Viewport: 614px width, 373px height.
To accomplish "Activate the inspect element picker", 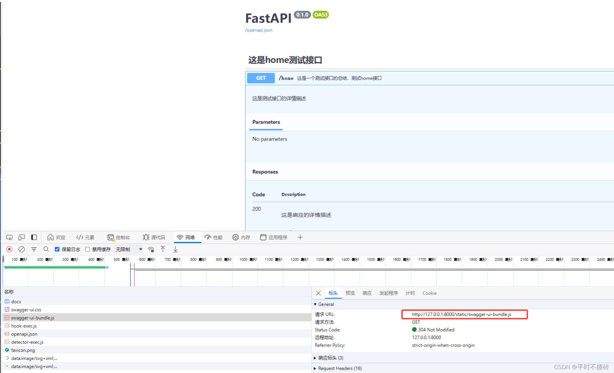I will (x=9, y=237).
